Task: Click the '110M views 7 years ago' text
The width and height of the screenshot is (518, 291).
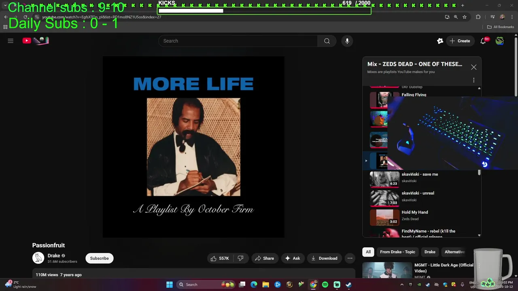Action: (59, 275)
